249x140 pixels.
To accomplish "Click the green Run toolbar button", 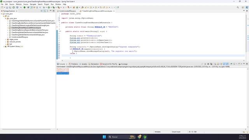I will (49, 7).
